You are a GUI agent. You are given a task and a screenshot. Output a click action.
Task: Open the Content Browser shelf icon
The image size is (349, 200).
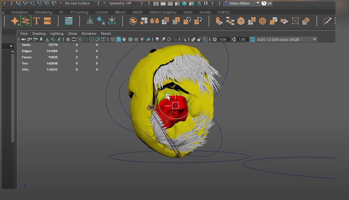point(68,21)
